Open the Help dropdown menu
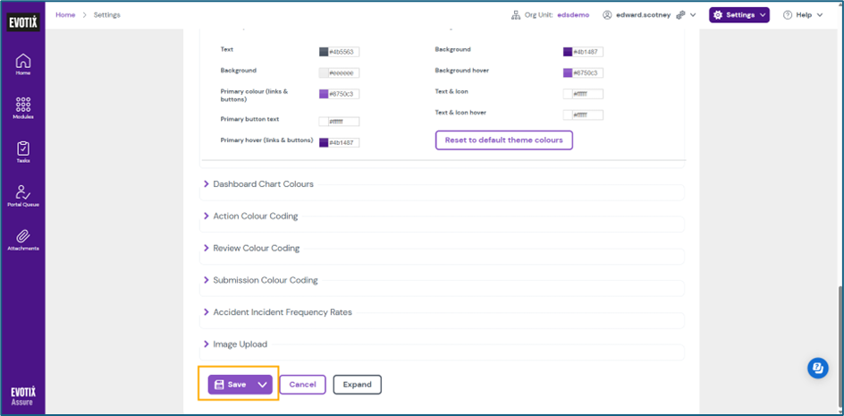 tap(802, 15)
